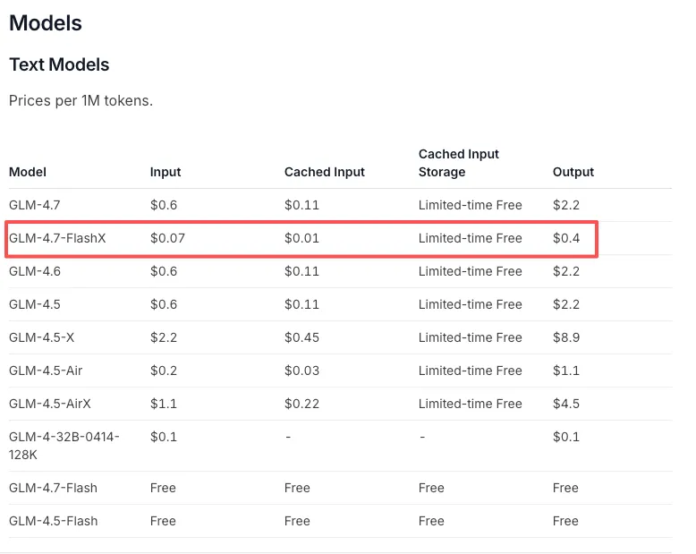Select the GLM-4.5-Air model name
Screen dimensions: 696x554
(x=46, y=371)
